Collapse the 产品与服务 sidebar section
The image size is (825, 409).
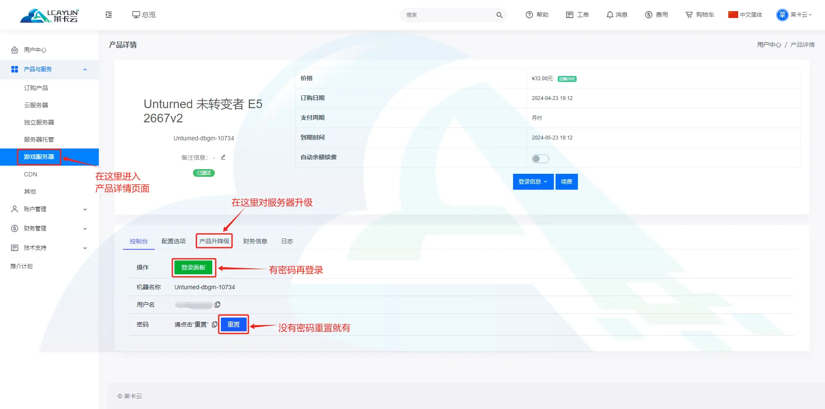[49, 69]
